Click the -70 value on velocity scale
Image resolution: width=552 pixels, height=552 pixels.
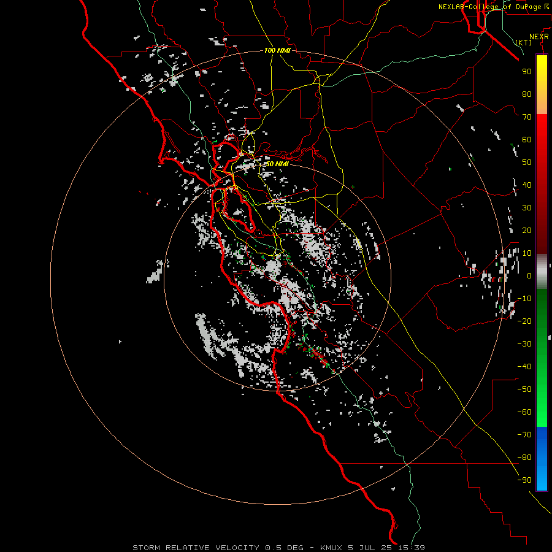pos(524,434)
